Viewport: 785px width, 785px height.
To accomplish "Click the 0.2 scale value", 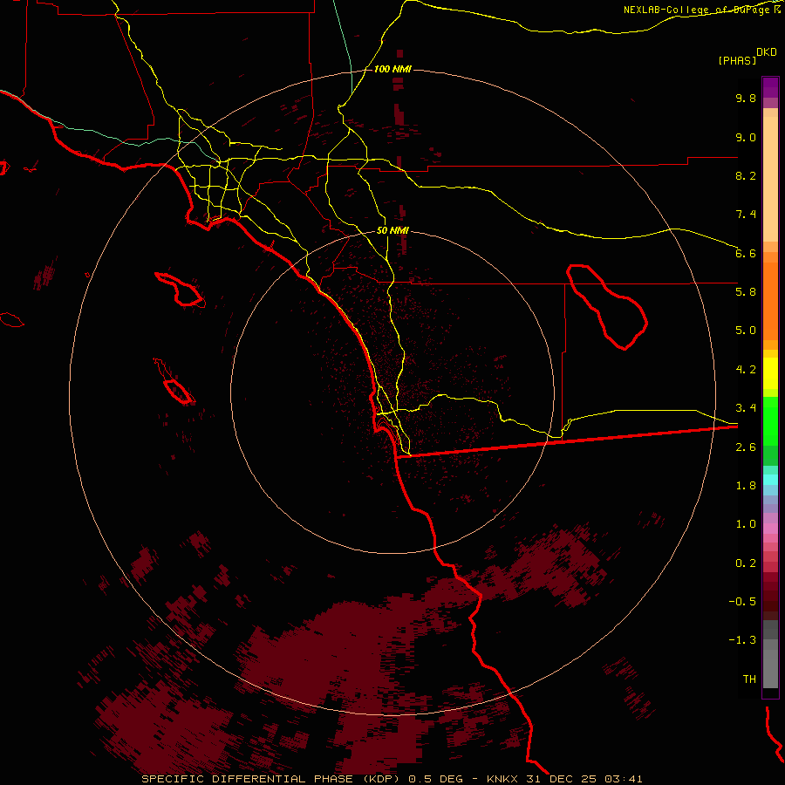I will (746, 563).
